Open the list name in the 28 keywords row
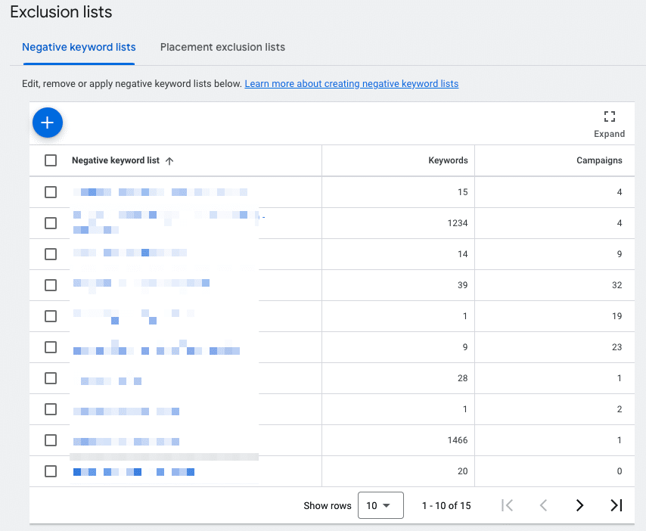 (111, 380)
